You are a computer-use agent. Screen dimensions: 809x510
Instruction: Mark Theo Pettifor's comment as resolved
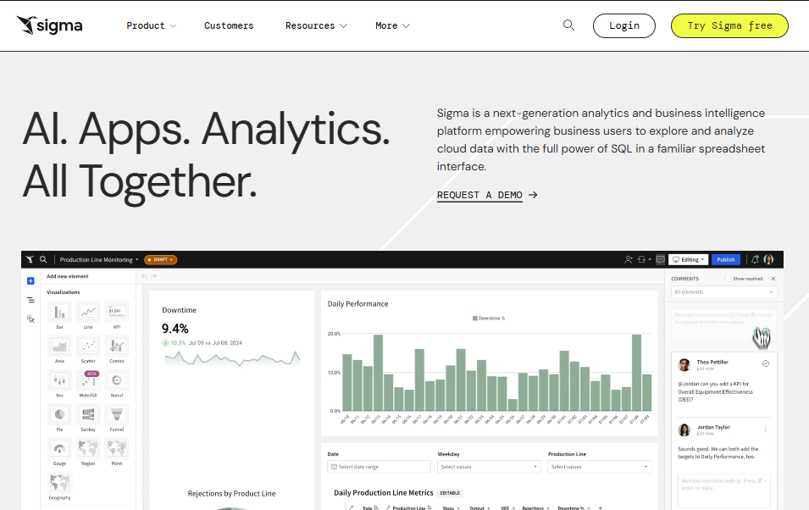[x=765, y=363]
